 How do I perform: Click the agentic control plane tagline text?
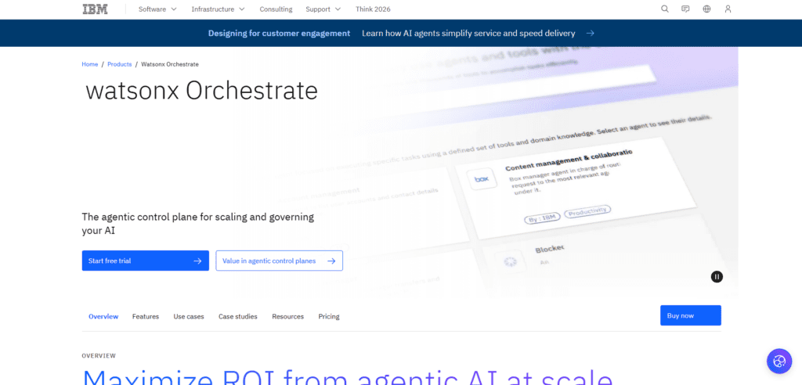[198, 224]
